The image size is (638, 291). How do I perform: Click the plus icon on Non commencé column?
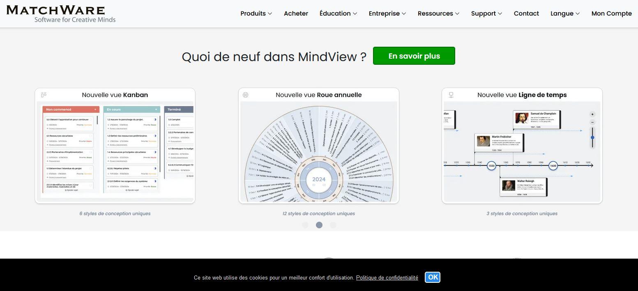point(95,109)
